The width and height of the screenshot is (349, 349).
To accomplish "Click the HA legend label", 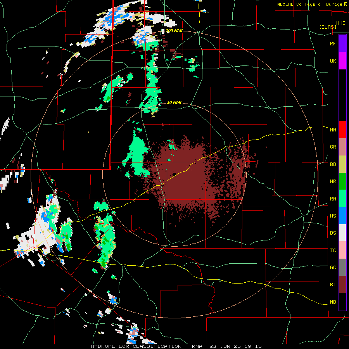I will tap(333, 130).
